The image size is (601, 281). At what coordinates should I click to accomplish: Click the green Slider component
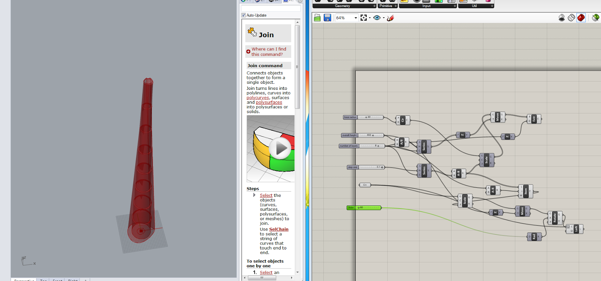(364, 208)
